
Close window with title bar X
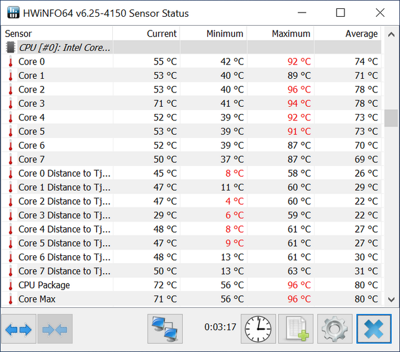pos(380,13)
